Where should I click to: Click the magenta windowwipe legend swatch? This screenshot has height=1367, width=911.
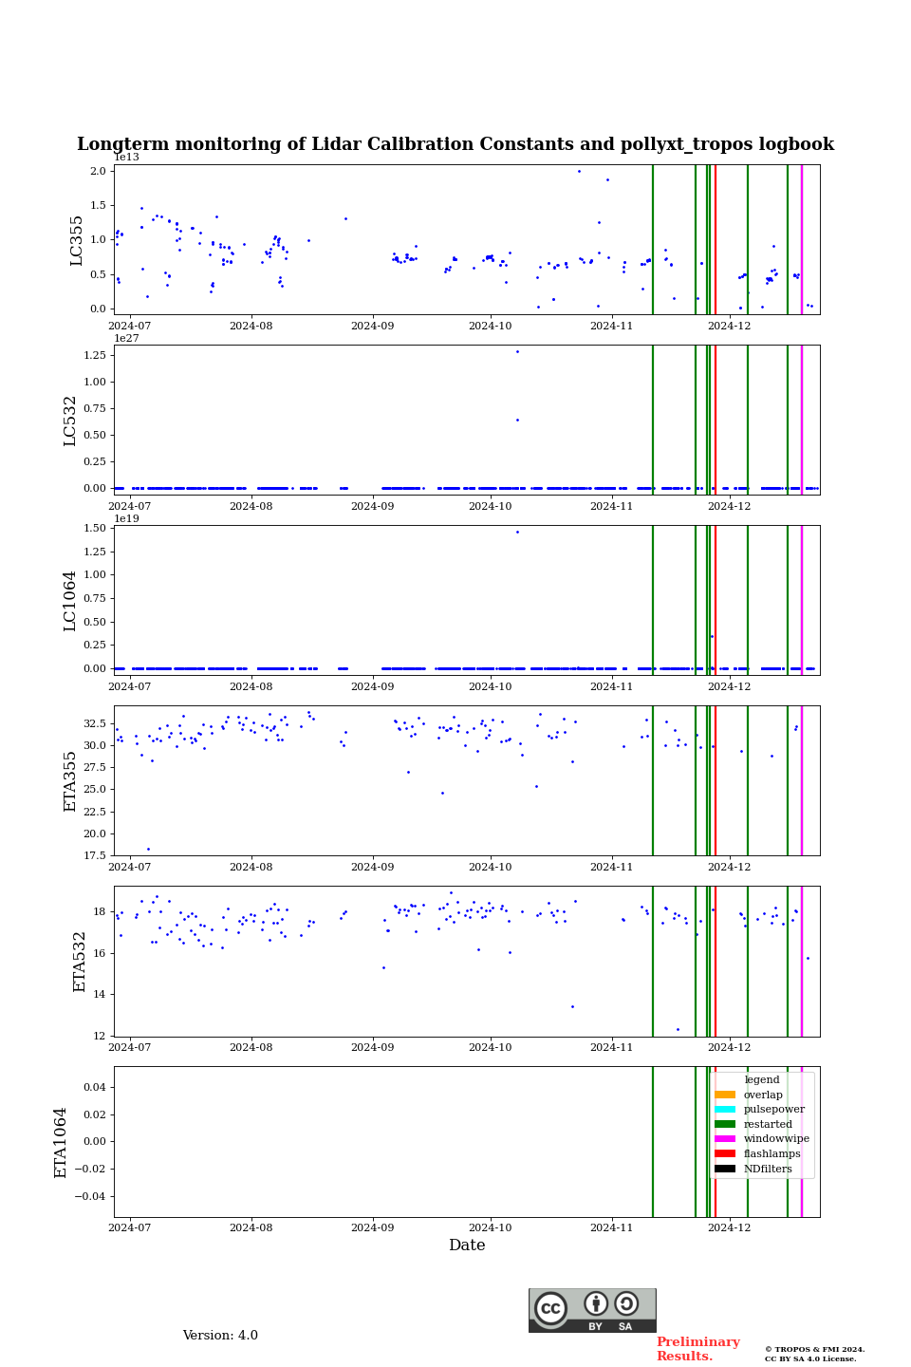(x=725, y=1139)
